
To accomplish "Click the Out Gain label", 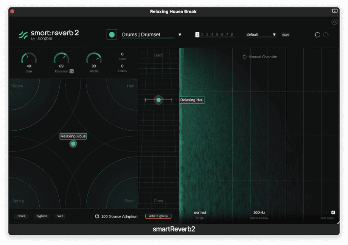I will [x=327, y=218].
